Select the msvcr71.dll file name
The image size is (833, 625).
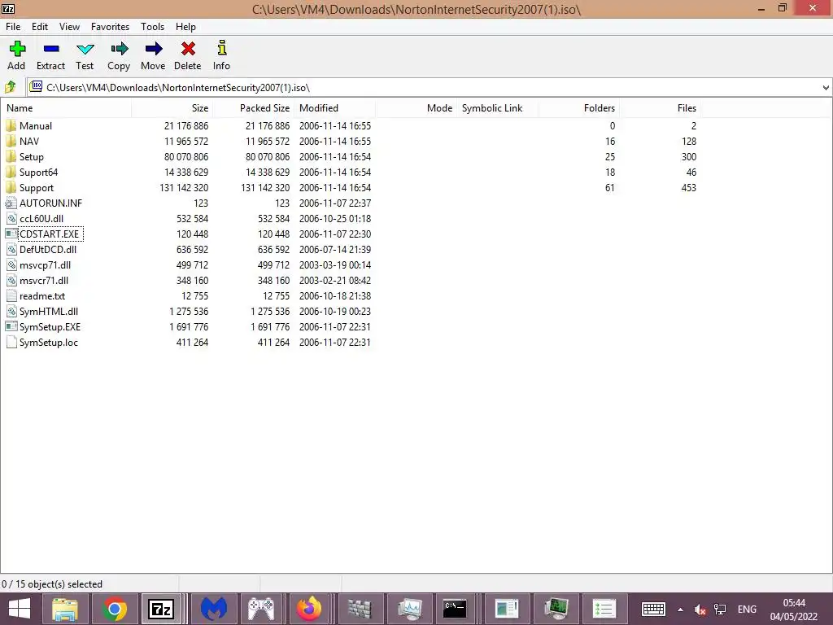pos(44,280)
